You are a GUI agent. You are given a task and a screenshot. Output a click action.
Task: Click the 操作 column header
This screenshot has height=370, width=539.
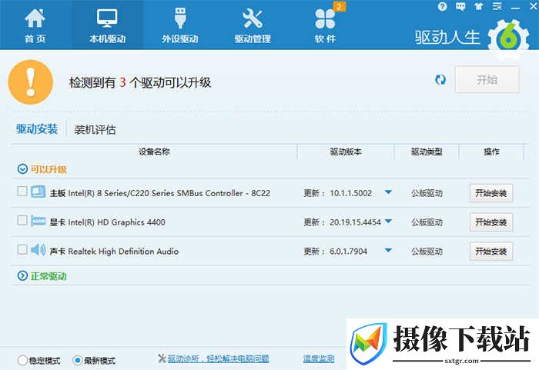(491, 152)
